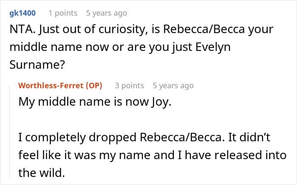The width and height of the screenshot is (297, 185).
Task: Click the "1 points" score on gk1400's comment
Action: [x=63, y=13]
